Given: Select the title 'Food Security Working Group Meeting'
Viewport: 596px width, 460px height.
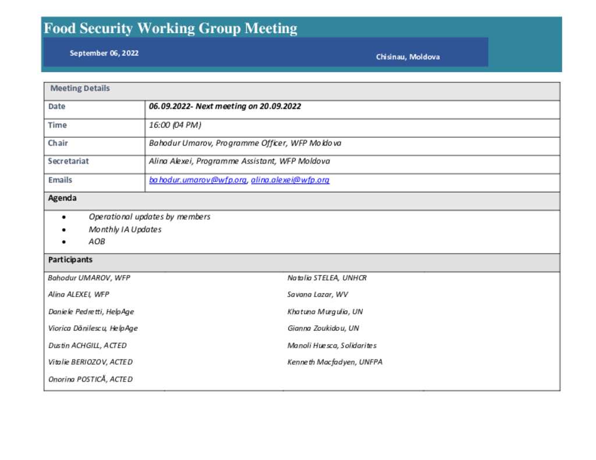Looking at the screenshot, I should [171, 28].
